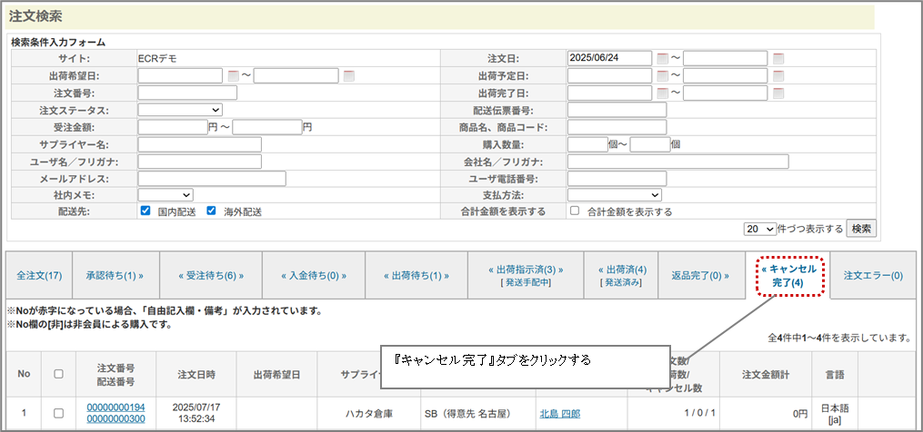Click the 検索 button
Viewport: 923px width, 432px height.
click(861, 229)
